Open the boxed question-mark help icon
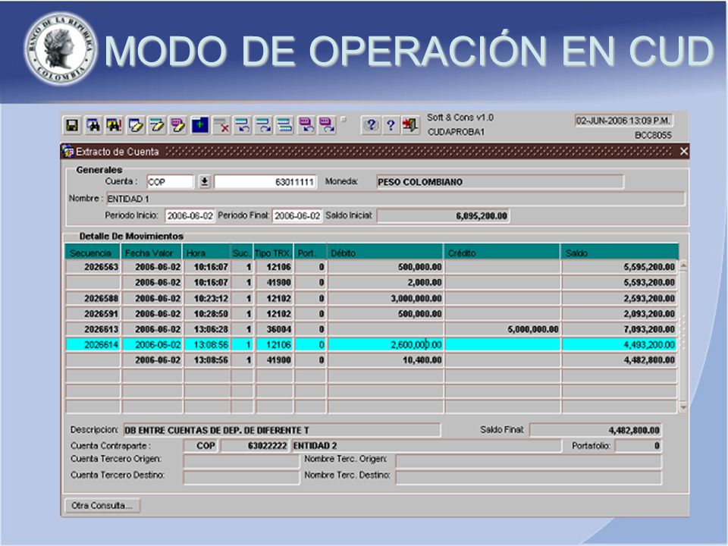Image resolution: width=728 pixels, height=546 pixels. tap(371, 125)
